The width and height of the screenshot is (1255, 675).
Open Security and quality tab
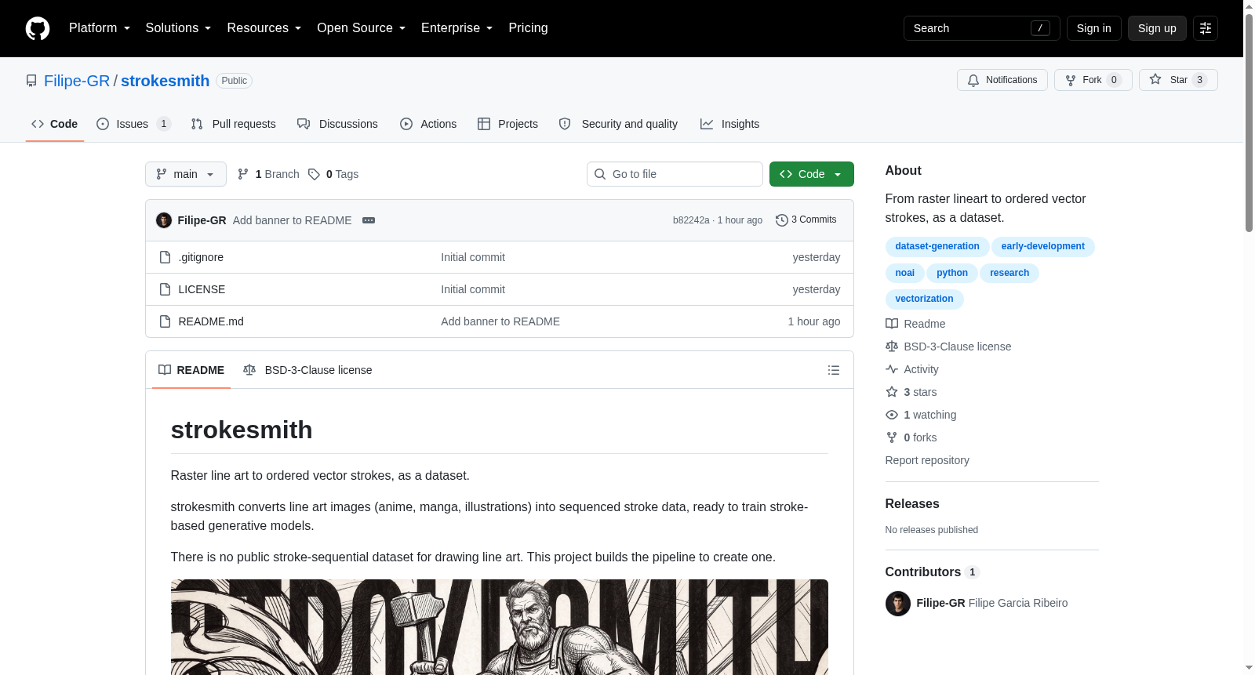(618, 124)
